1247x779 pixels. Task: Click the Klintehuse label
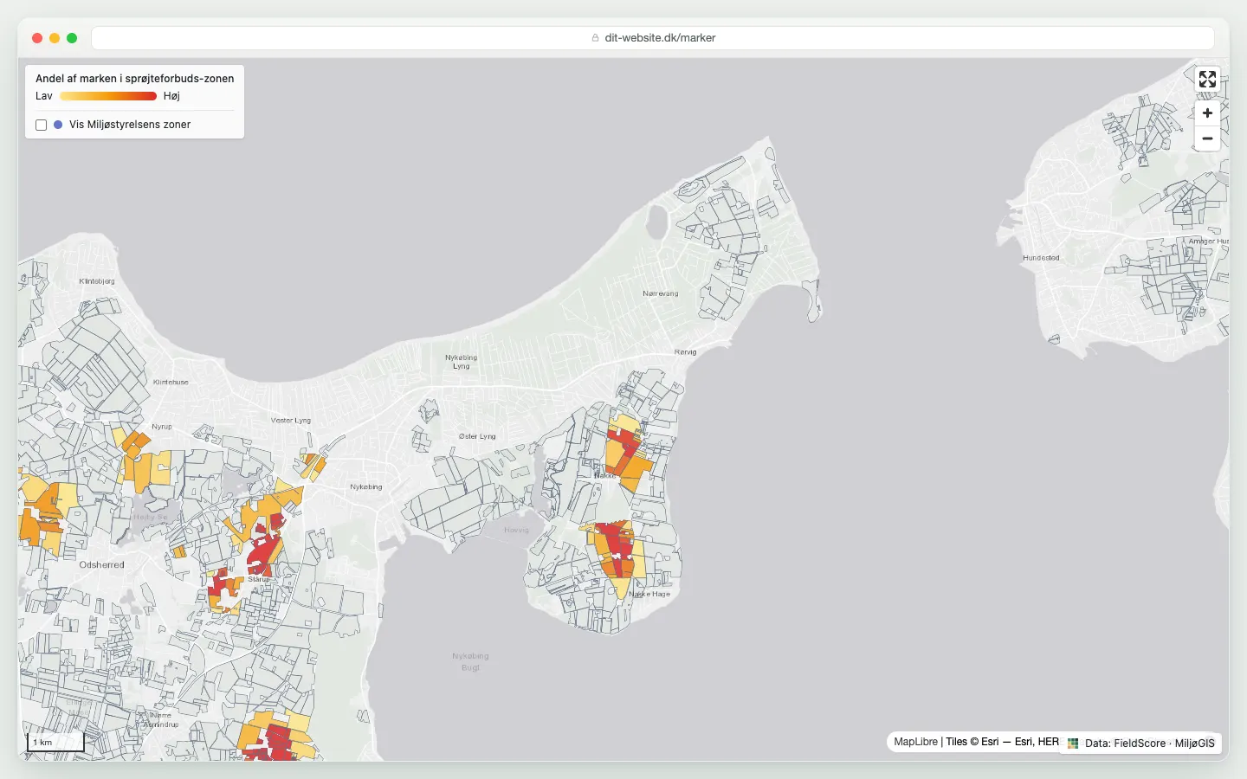point(171,382)
